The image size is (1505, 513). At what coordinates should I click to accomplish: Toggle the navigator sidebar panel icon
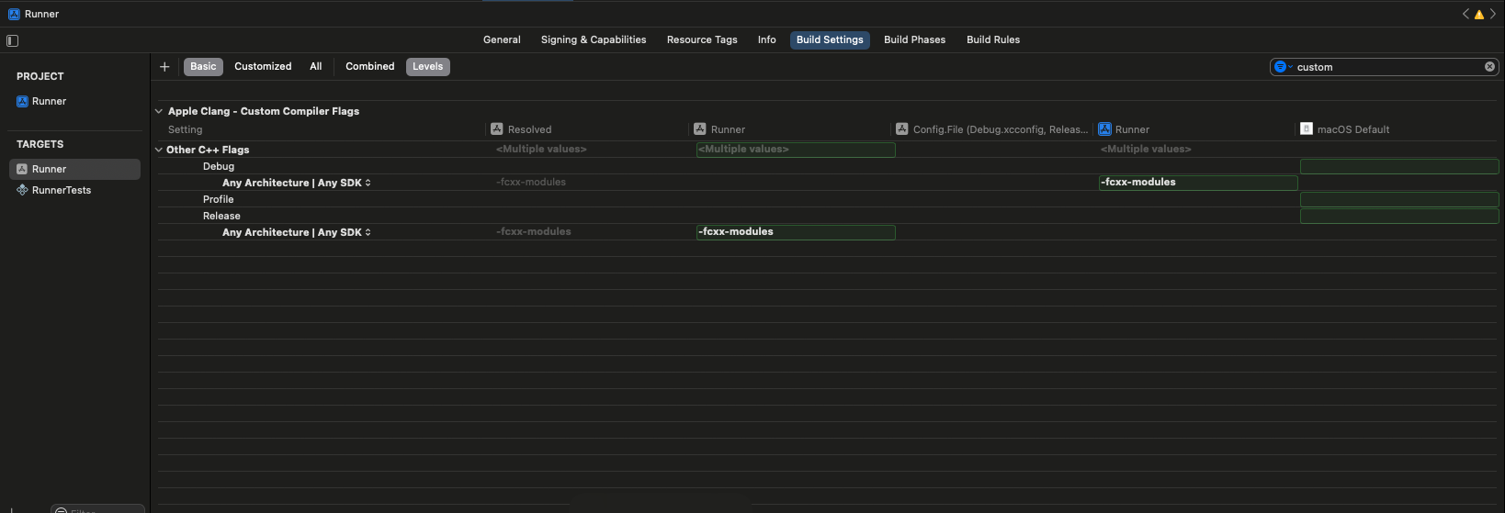click(x=13, y=40)
